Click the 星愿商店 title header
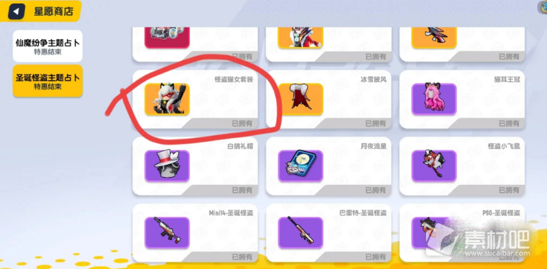The height and width of the screenshot is (269, 547). point(53,11)
